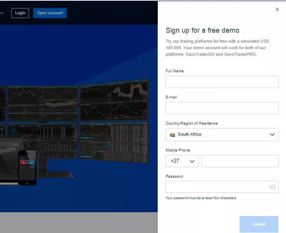Viewport: 286px width, 233px height.
Task: Focus the Password input field
Action: pos(222,187)
